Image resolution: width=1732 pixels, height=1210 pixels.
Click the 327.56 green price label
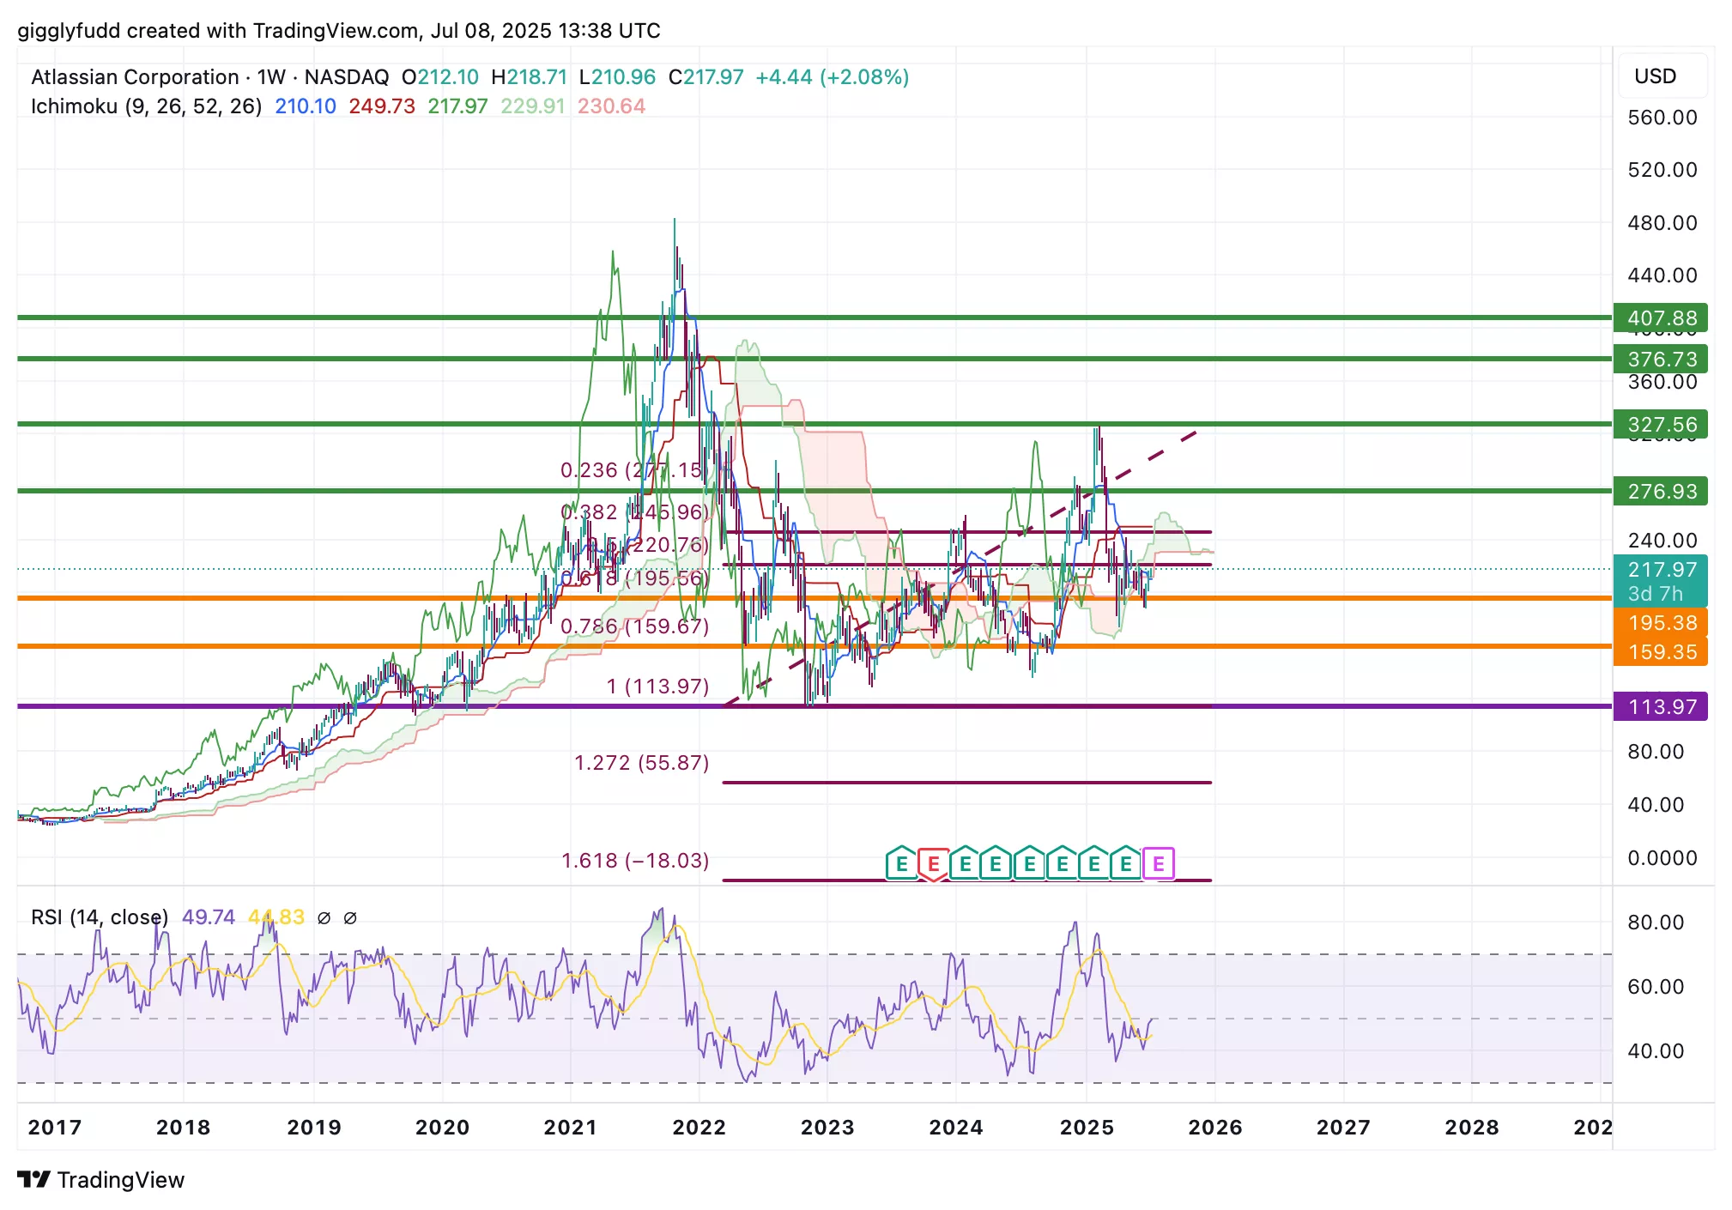[1661, 425]
